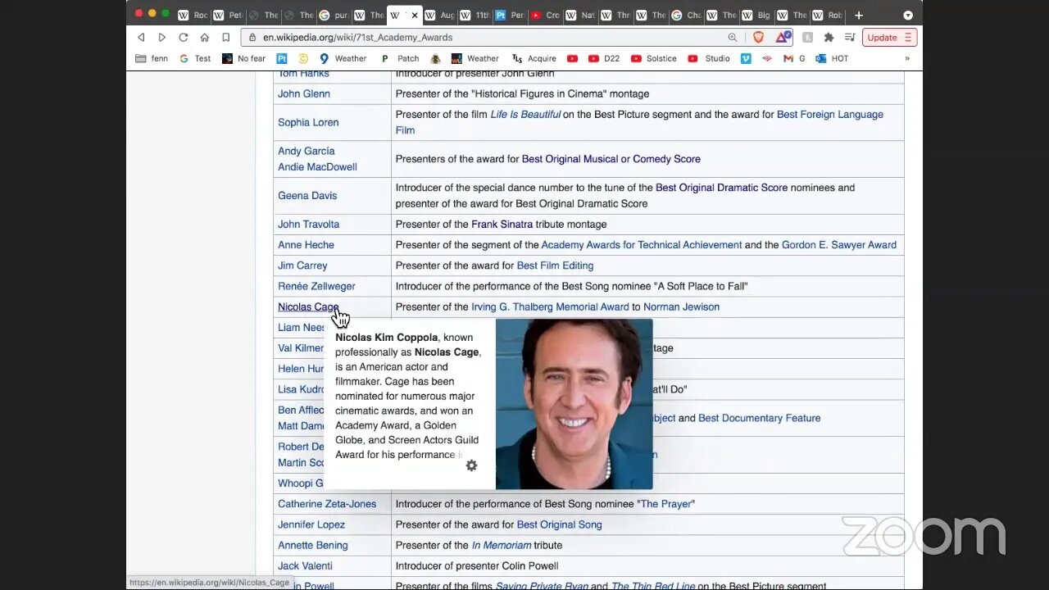Open the first 'Weather' bookmark

[343, 58]
